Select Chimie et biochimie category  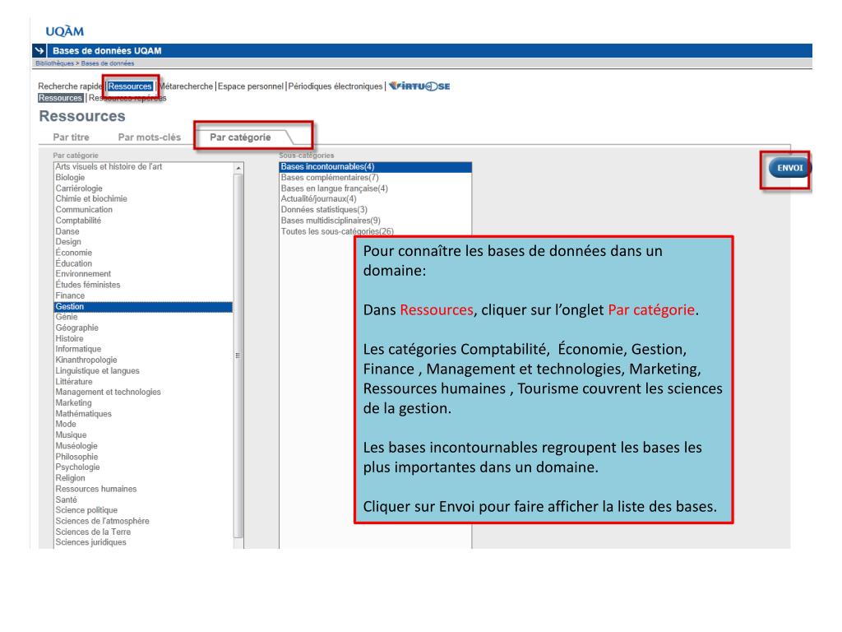[143, 199]
